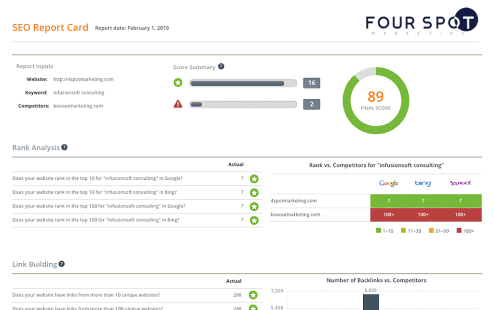The image size is (494, 310).
Task: Click 4spotmarketing.com Bing rank cell
Action: click(423, 201)
